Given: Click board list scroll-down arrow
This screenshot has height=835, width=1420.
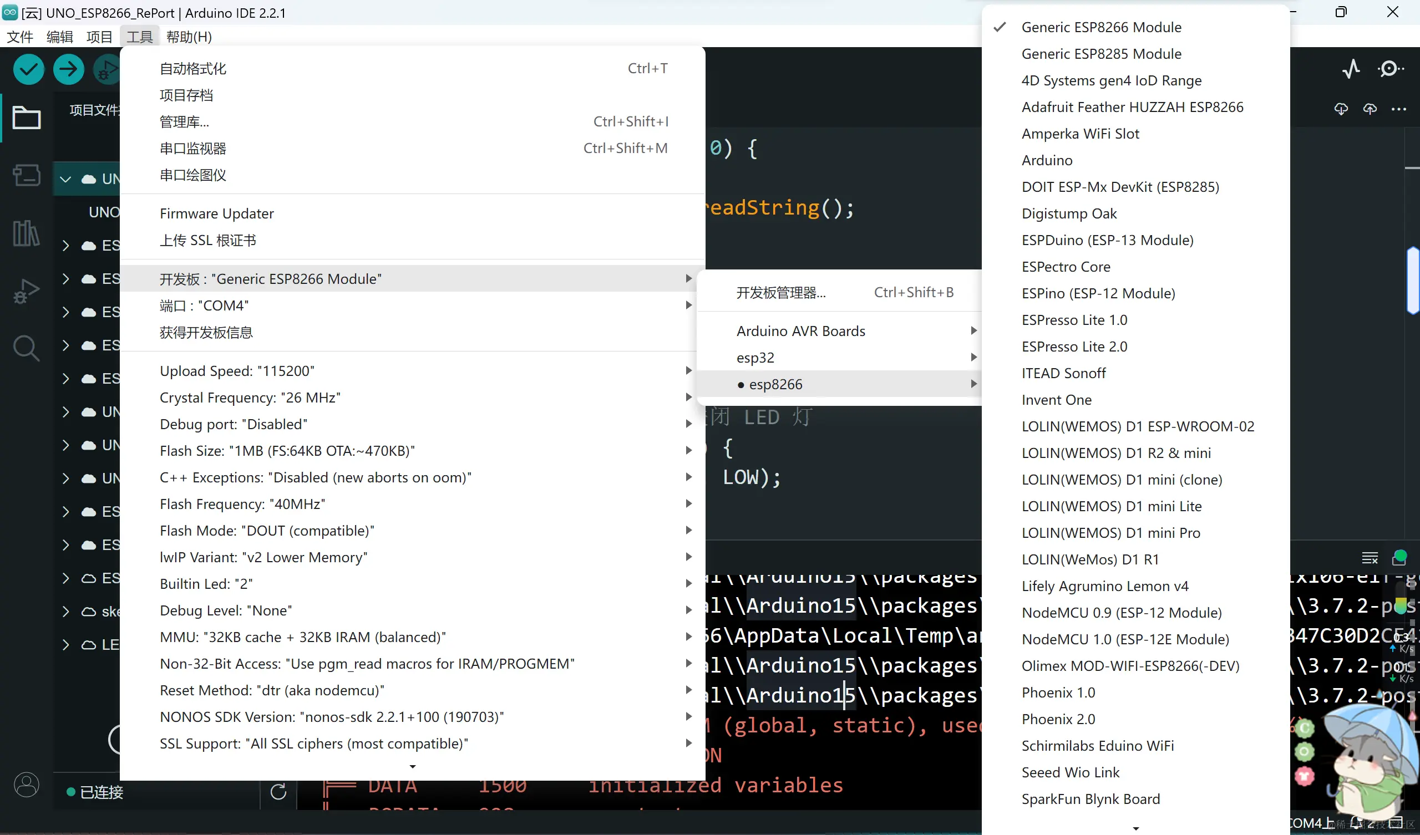Looking at the screenshot, I should [1135, 828].
